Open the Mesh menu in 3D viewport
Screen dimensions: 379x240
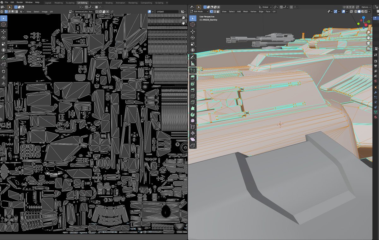245,12
